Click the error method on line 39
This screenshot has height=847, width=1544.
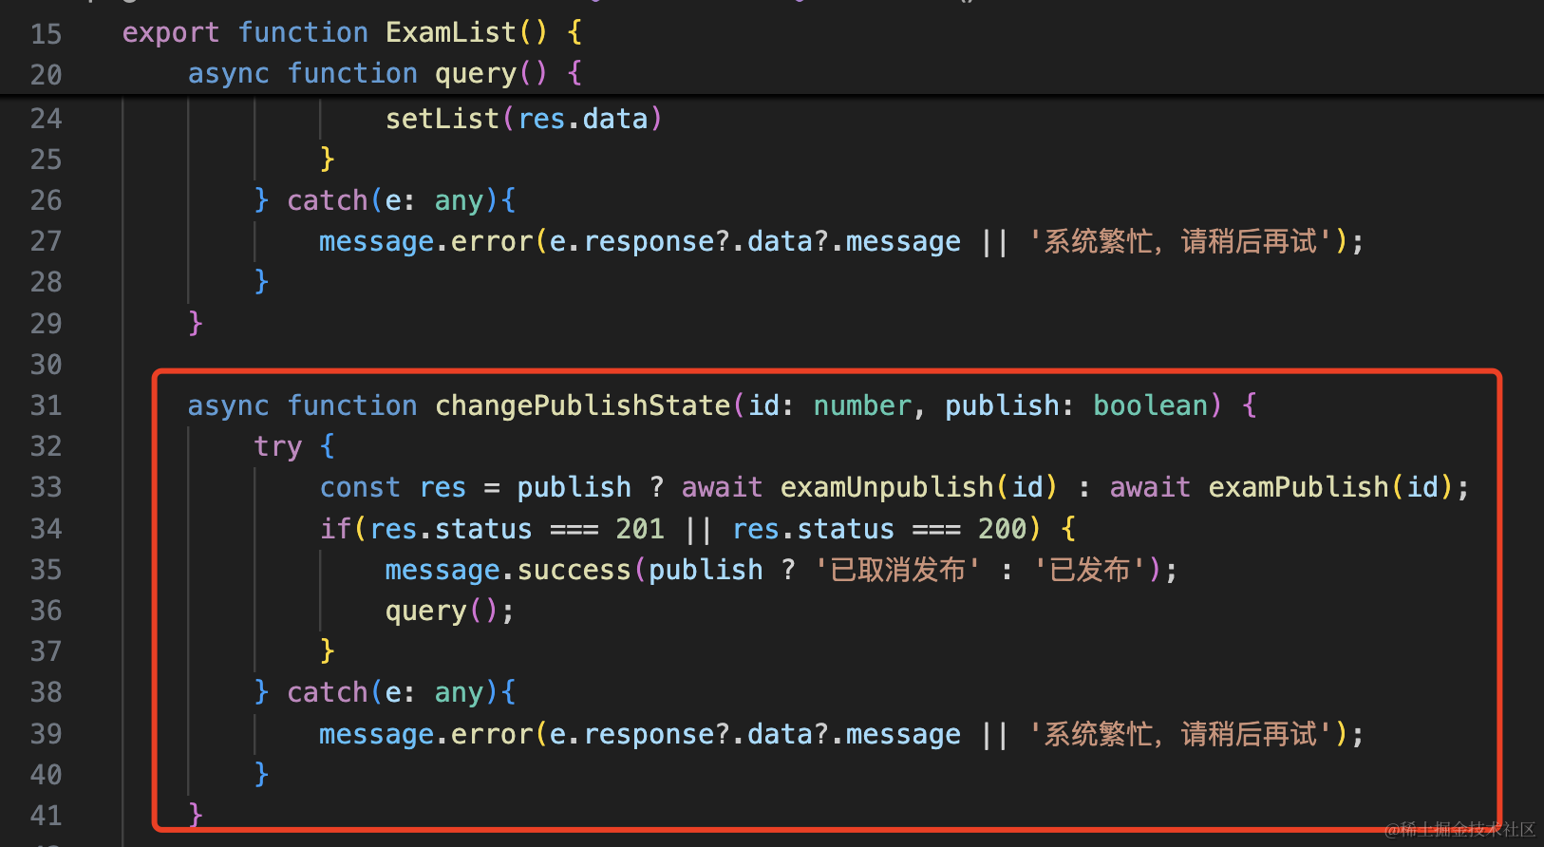click(x=492, y=734)
